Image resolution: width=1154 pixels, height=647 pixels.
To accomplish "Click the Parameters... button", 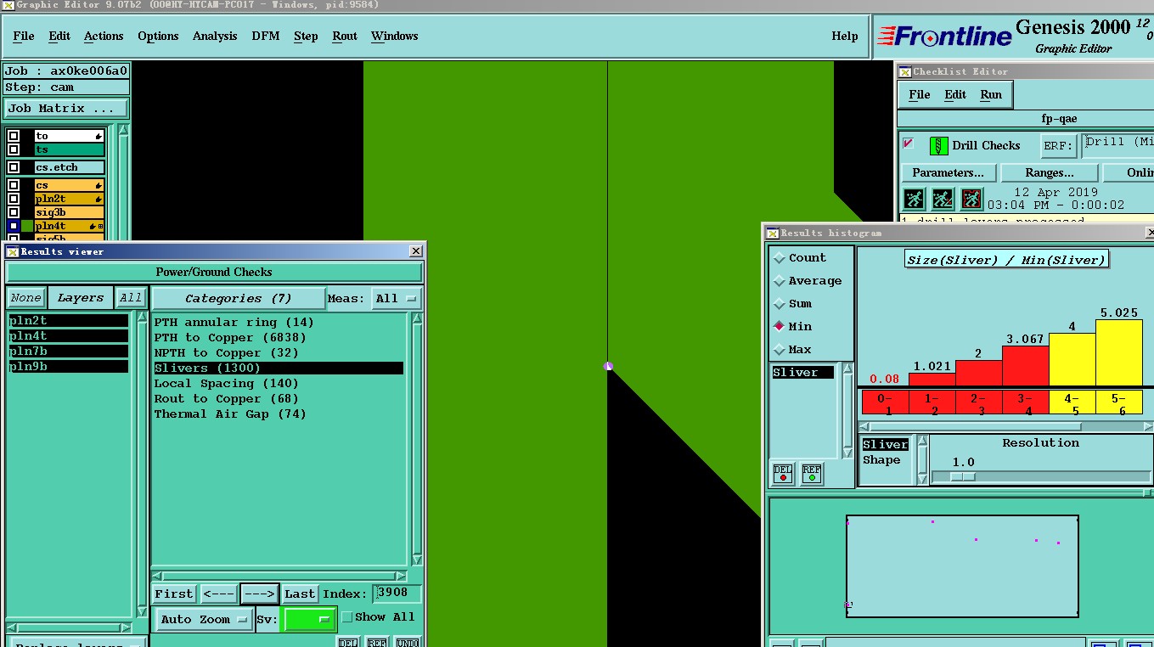I will tap(949, 172).
